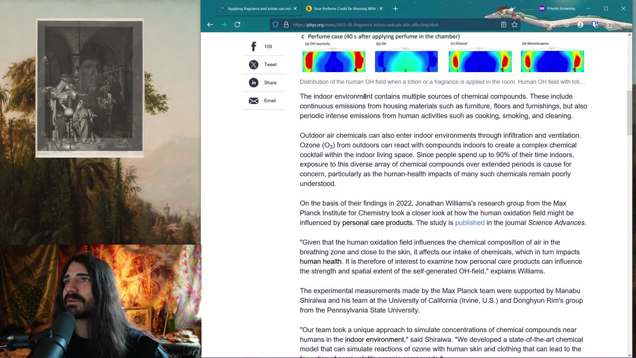Click the (a) OH reactivity heatmap
Screen dimensions: 636x358
point(334,61)
